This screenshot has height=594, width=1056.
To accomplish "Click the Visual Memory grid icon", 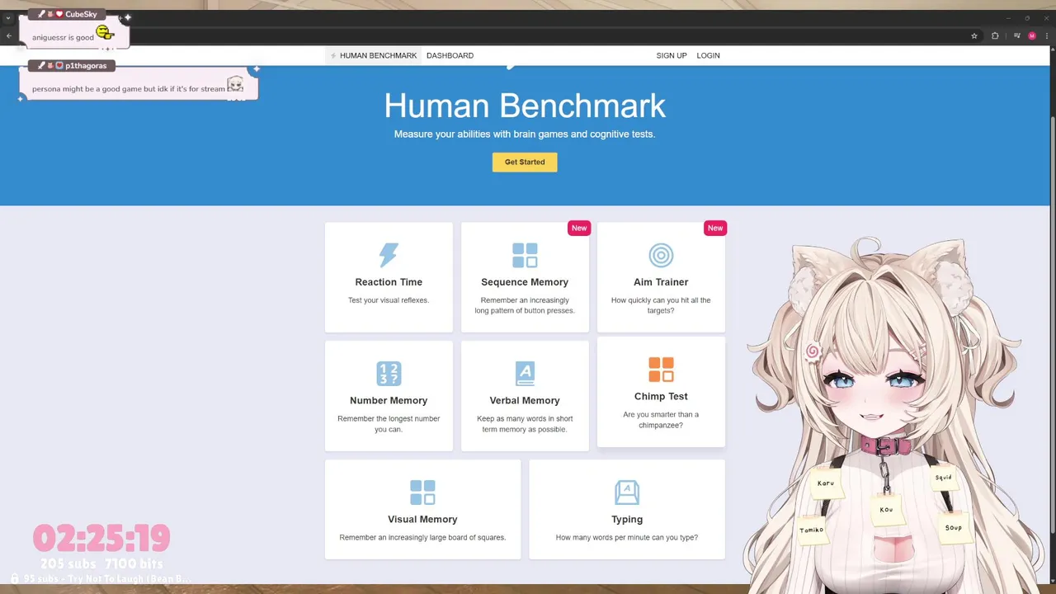I will (x=422, y=493).
